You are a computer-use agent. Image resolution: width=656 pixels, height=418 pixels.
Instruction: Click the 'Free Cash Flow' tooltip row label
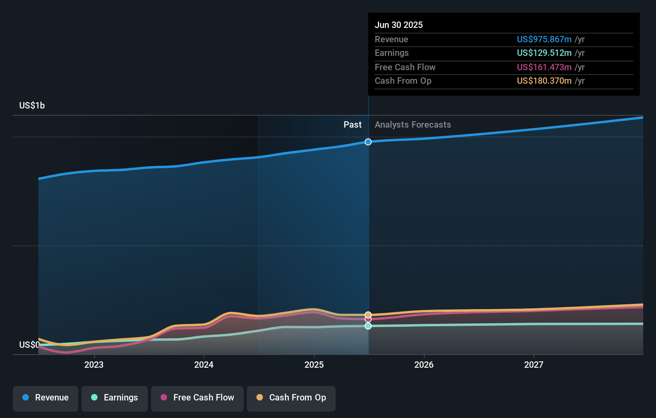pyautogui.click(x=405, y=67)
